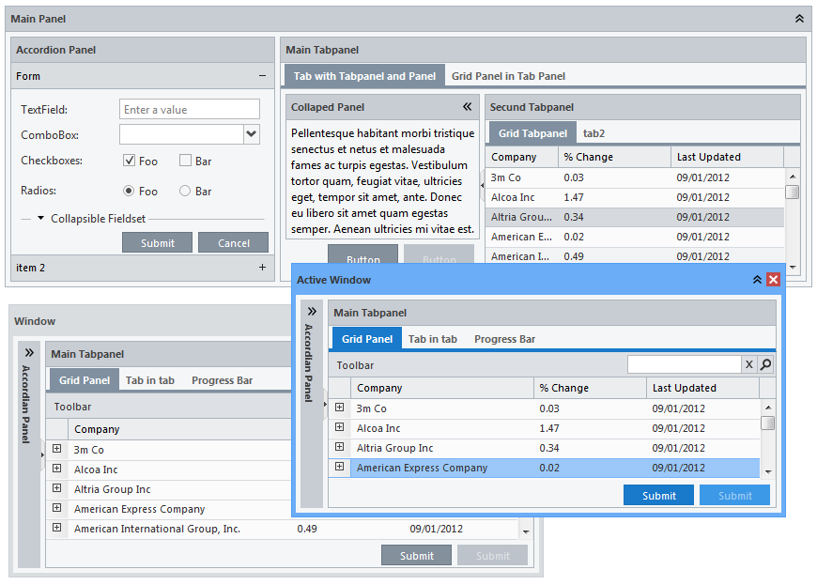
Task: Expand Accordian Panel in Active Window
Action: pyautogui.click(x=312, y=312)
